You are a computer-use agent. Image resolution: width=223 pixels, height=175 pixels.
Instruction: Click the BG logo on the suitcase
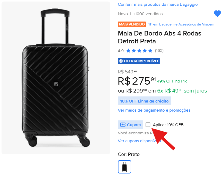coord(56,84)
